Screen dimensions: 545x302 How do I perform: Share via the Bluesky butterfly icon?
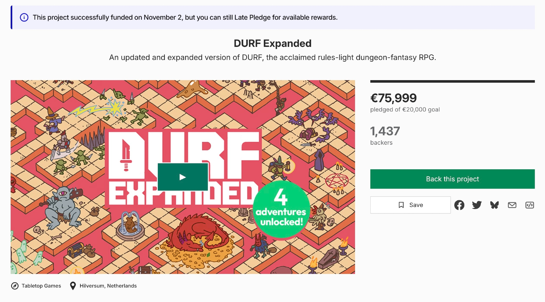(494, 205)
